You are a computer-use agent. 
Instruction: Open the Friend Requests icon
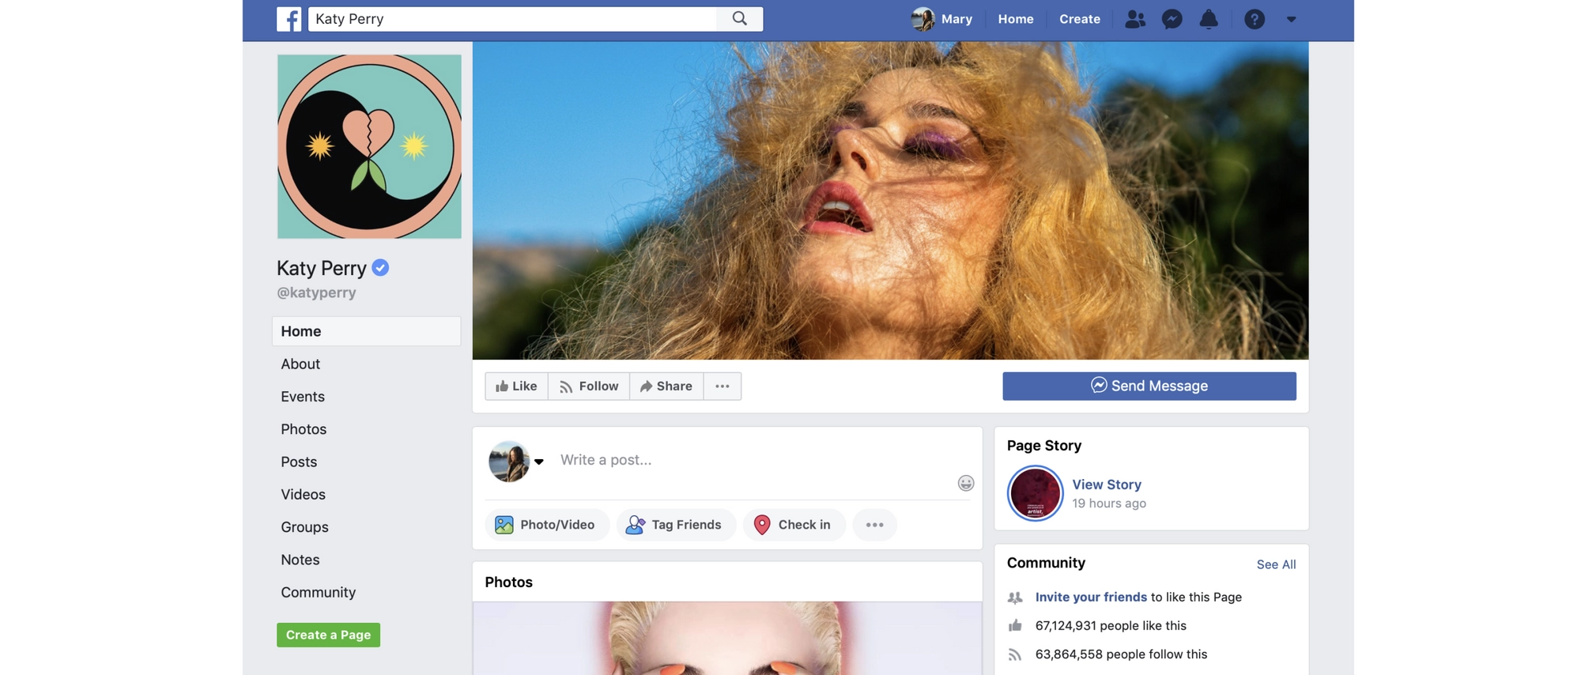click(x=1135, y=19)
